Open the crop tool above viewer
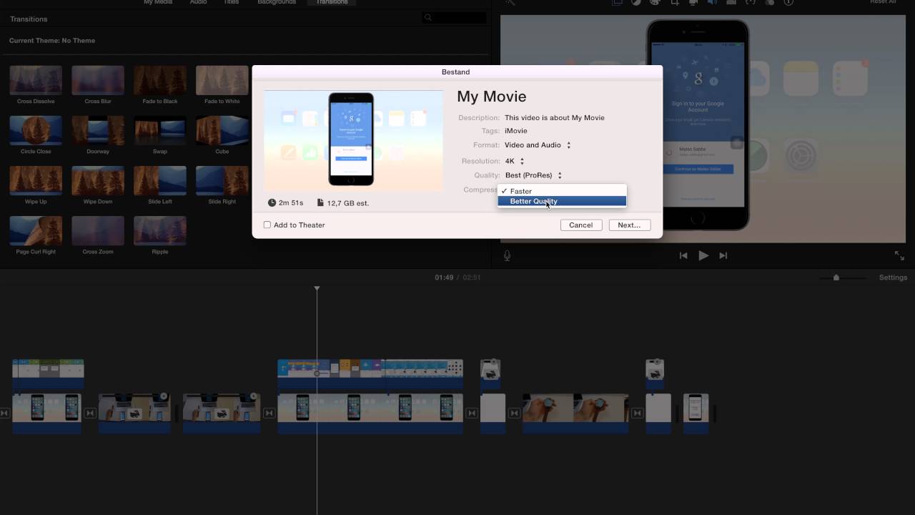 click(x=674, y=2)
